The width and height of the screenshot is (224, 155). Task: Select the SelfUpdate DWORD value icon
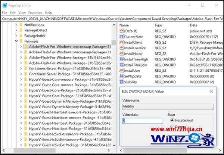click(121, 76)
